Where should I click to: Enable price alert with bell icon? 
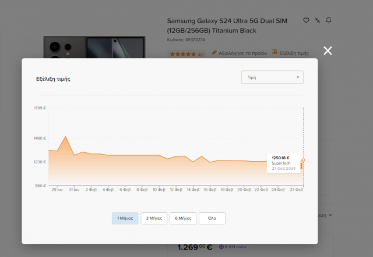[x=329, y=20]
